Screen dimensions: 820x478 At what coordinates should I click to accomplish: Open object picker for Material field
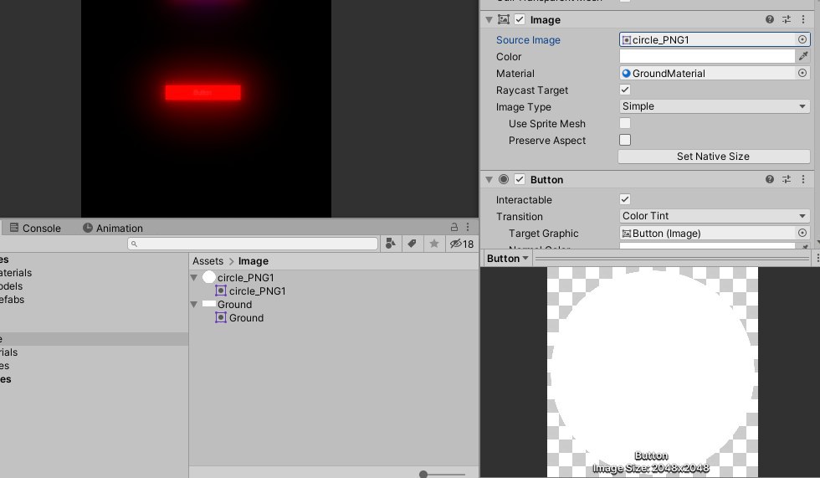click(x=802, y=73)
